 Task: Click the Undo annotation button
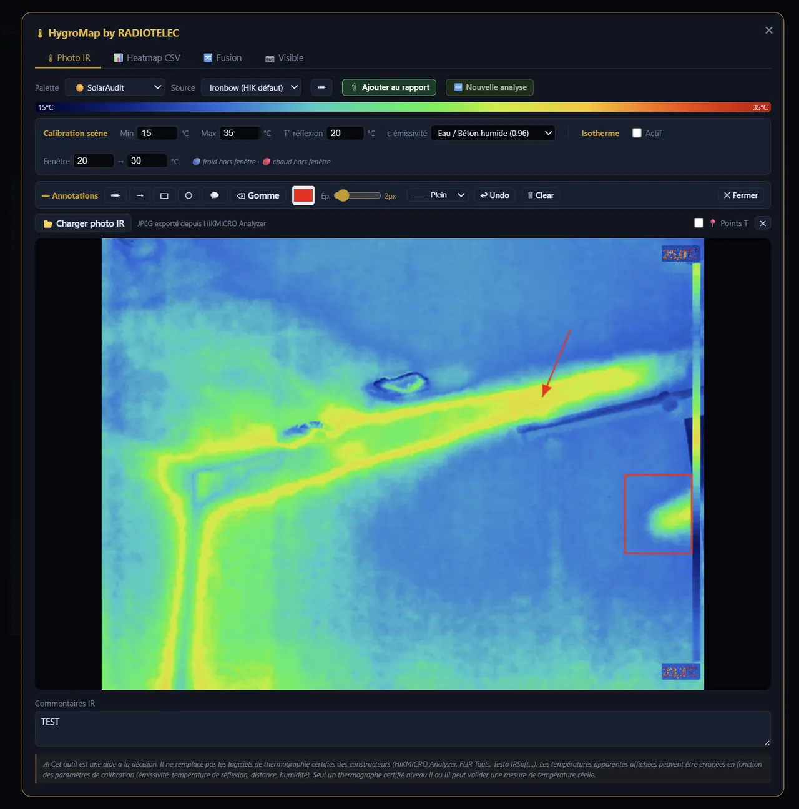pyautogui.click(x=494, y=195)
